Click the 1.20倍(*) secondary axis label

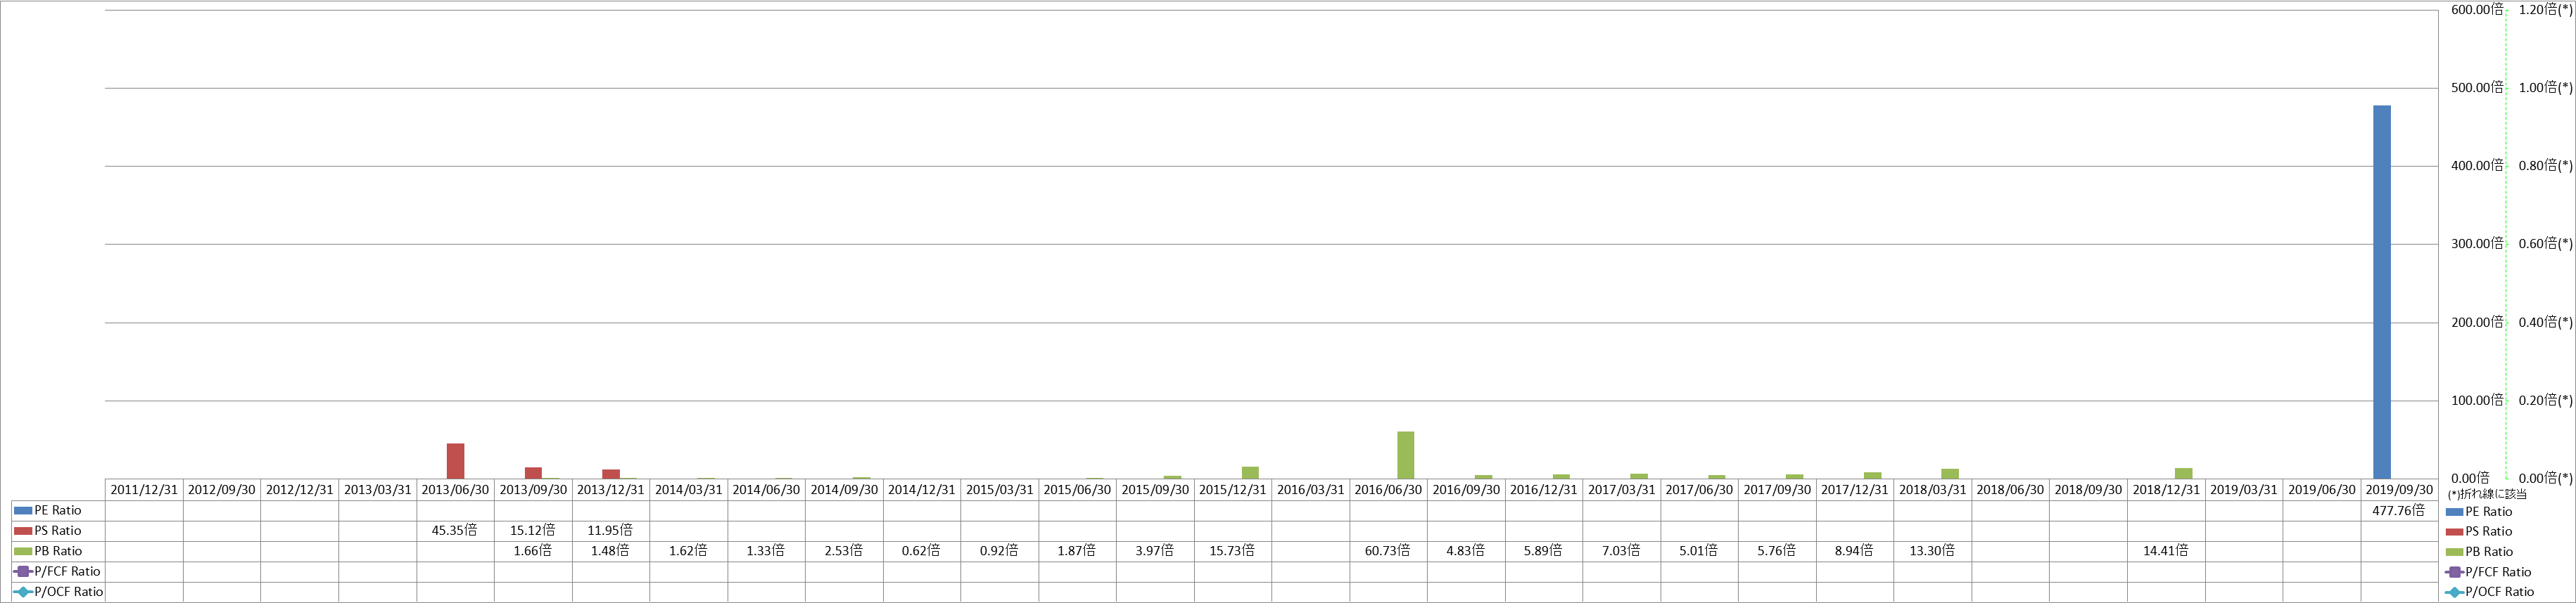2546,10
